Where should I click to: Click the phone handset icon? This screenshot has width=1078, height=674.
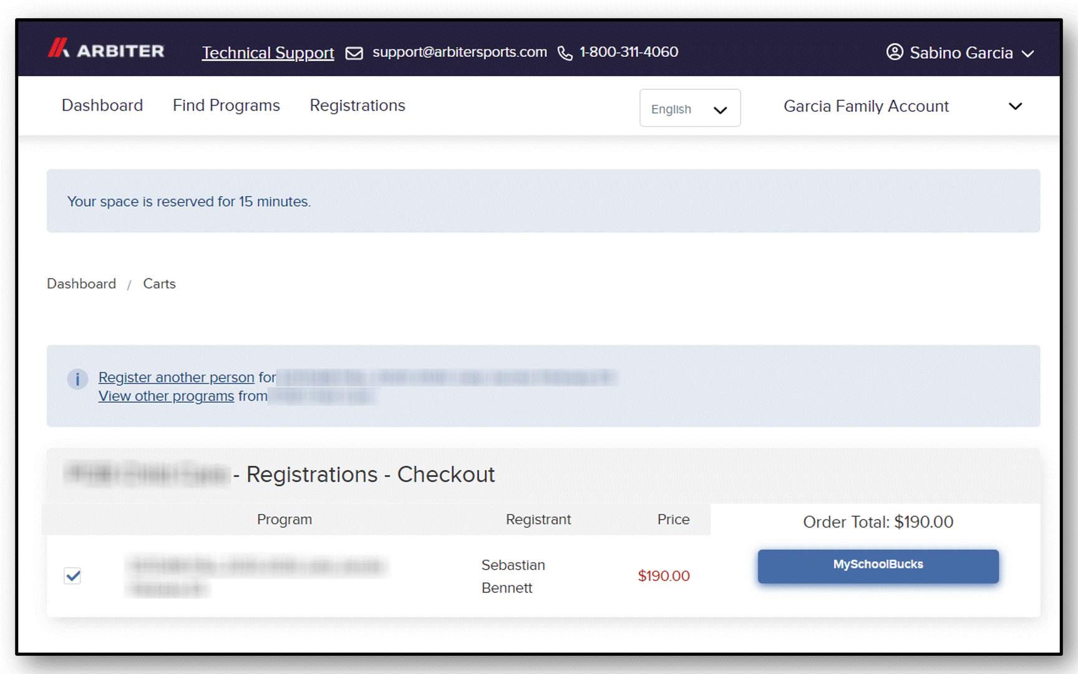(x=565, y=53)
